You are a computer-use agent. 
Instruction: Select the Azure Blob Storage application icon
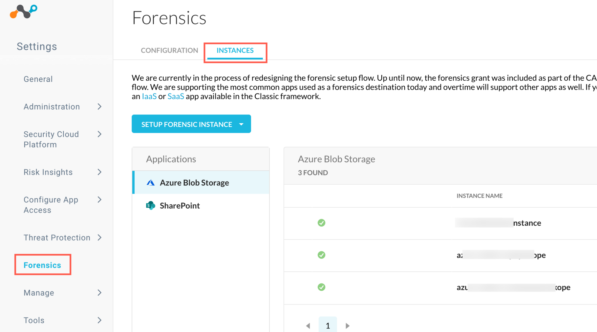tap(150, 182)
